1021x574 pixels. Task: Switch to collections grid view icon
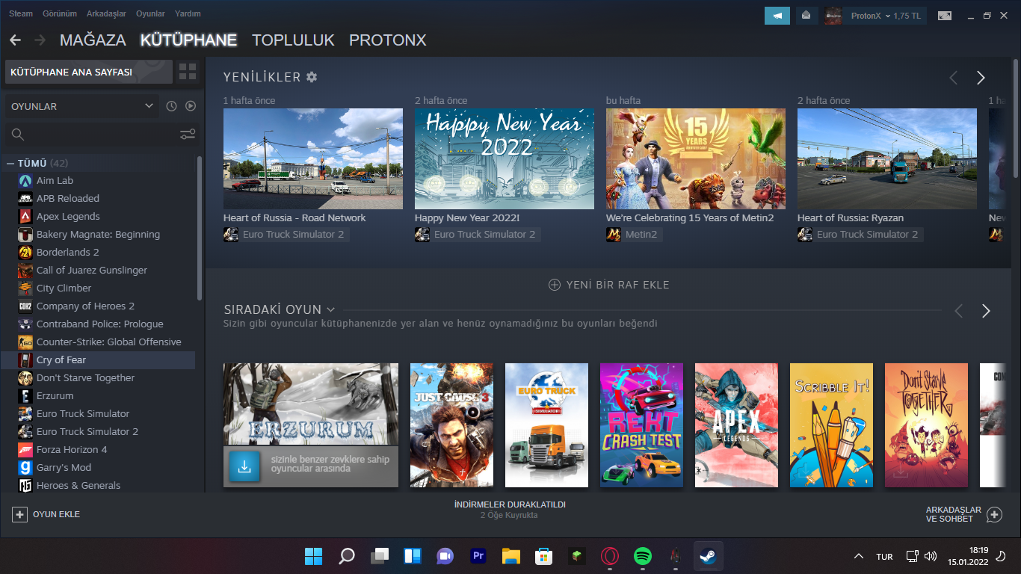click(188, 72)
